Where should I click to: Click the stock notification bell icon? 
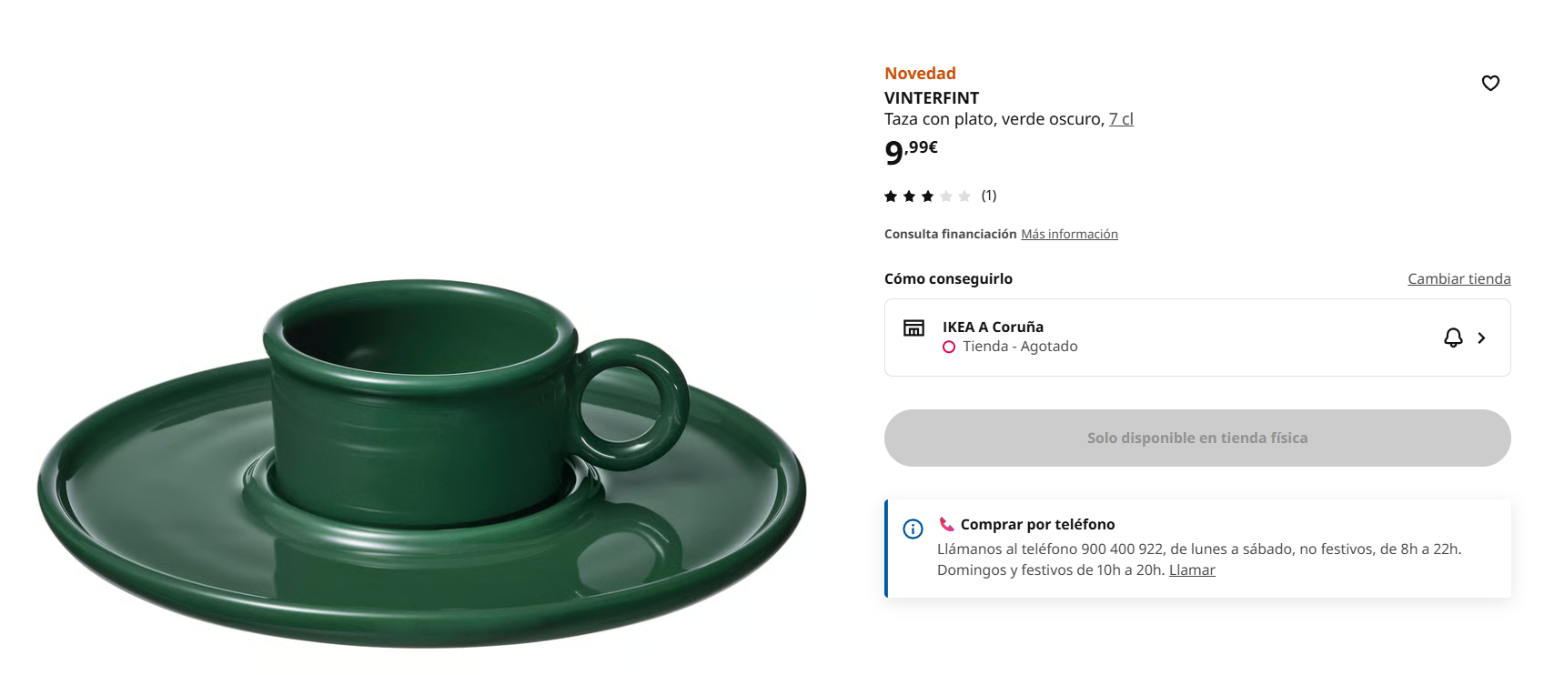point(1453,337)
